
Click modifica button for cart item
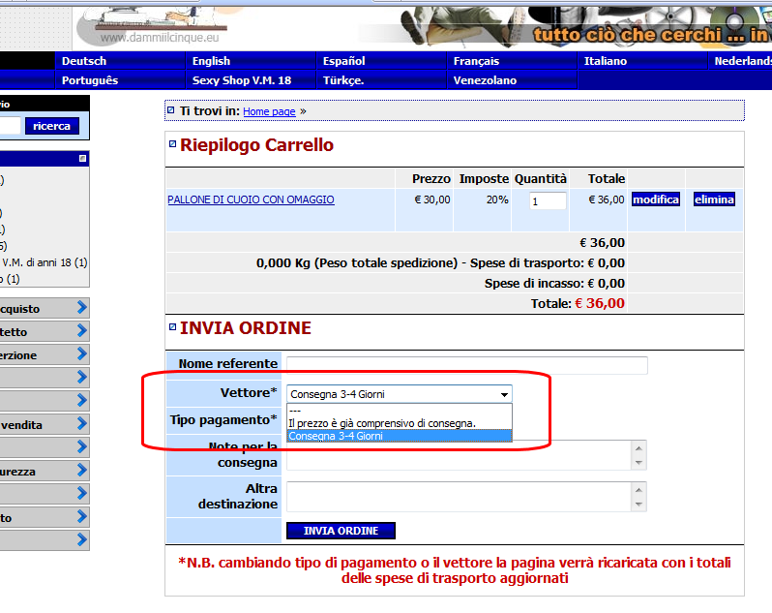click(x=656, y=199)
